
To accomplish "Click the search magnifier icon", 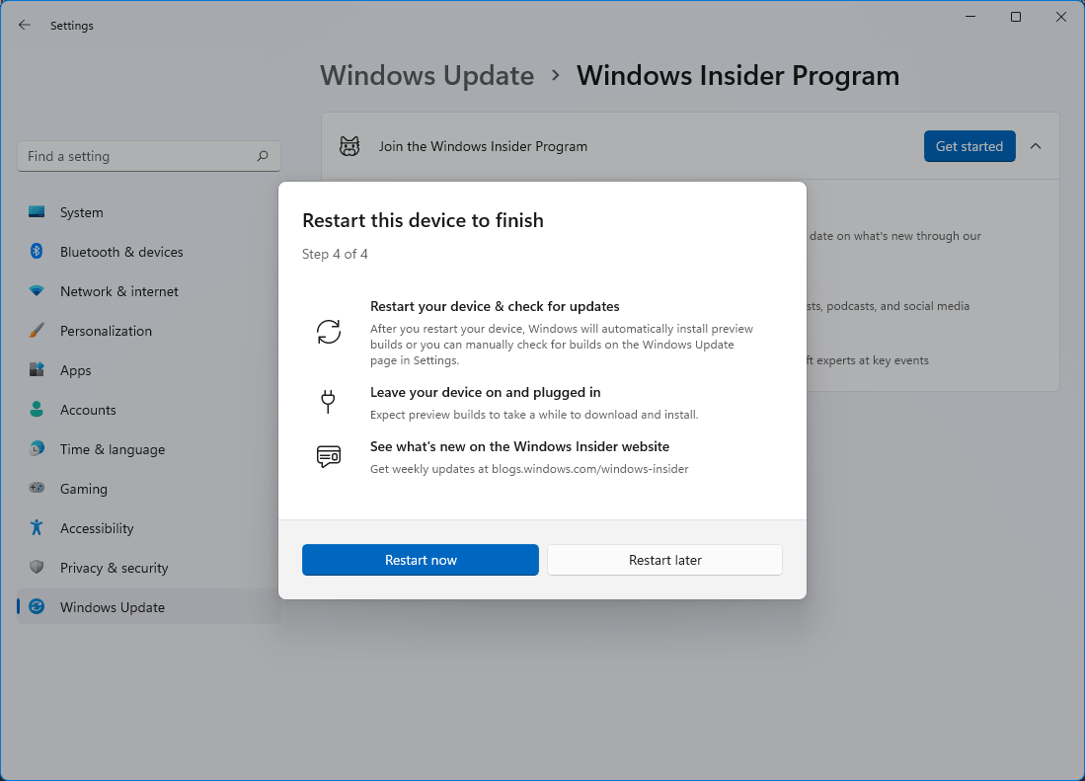I will [263, 156].
